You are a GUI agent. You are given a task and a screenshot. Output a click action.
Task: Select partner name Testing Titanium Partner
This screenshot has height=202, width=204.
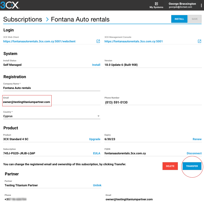(x=21, y=185)
